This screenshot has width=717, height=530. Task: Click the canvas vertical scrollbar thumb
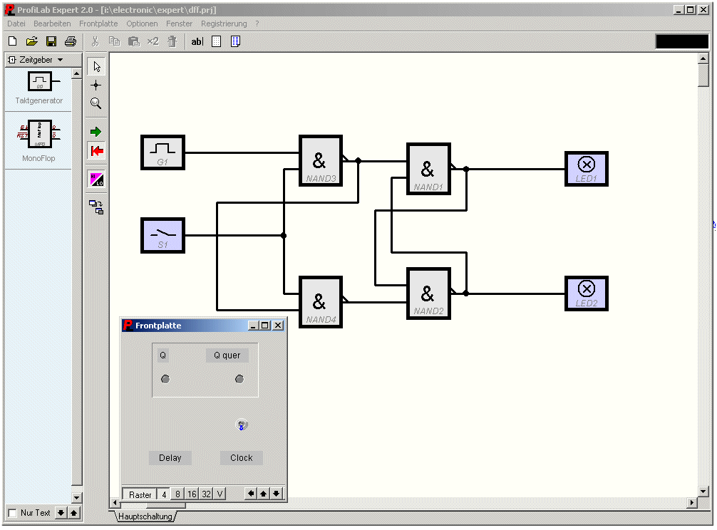(703, 75)
